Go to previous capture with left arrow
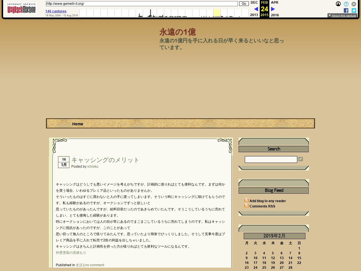This screenshot has width=361, height=271. coord(256,9)
